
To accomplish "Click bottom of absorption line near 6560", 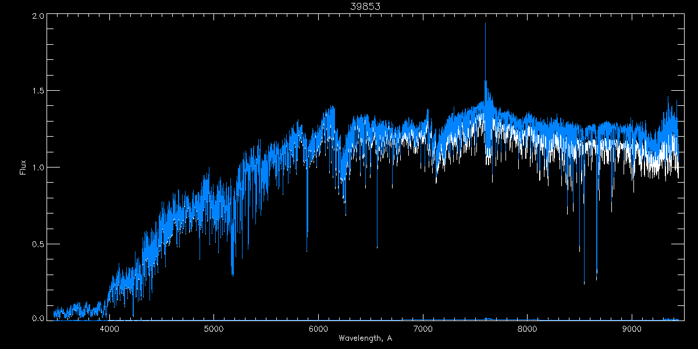I will click(x=377, y=247).
